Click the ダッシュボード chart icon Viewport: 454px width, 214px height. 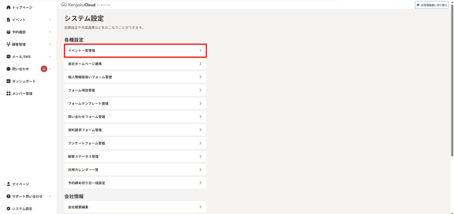coord(8,81)
